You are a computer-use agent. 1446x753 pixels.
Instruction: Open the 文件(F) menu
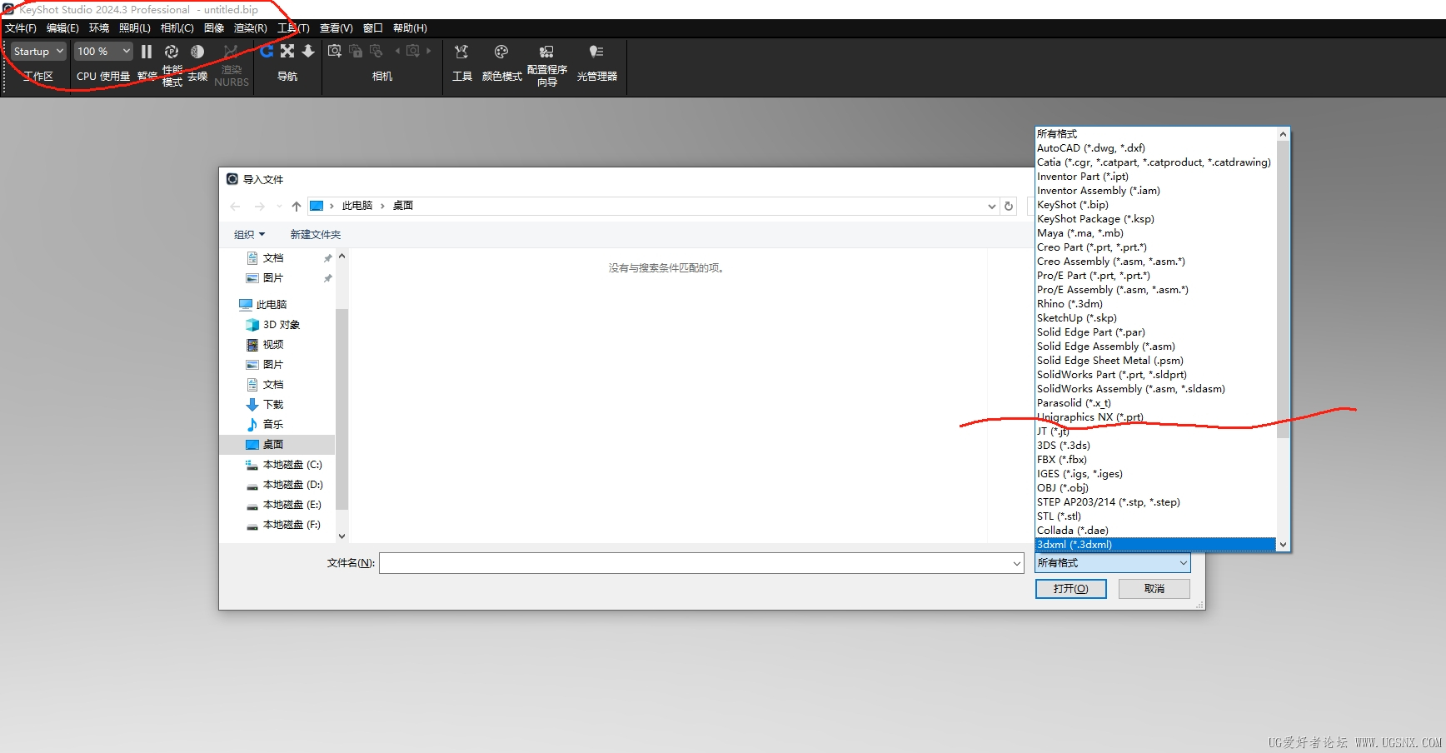click(21, 28)
